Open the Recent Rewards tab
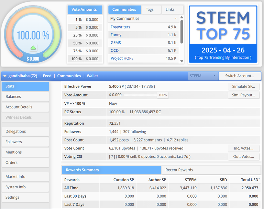The image size is (264, 209). coord(211,170)
